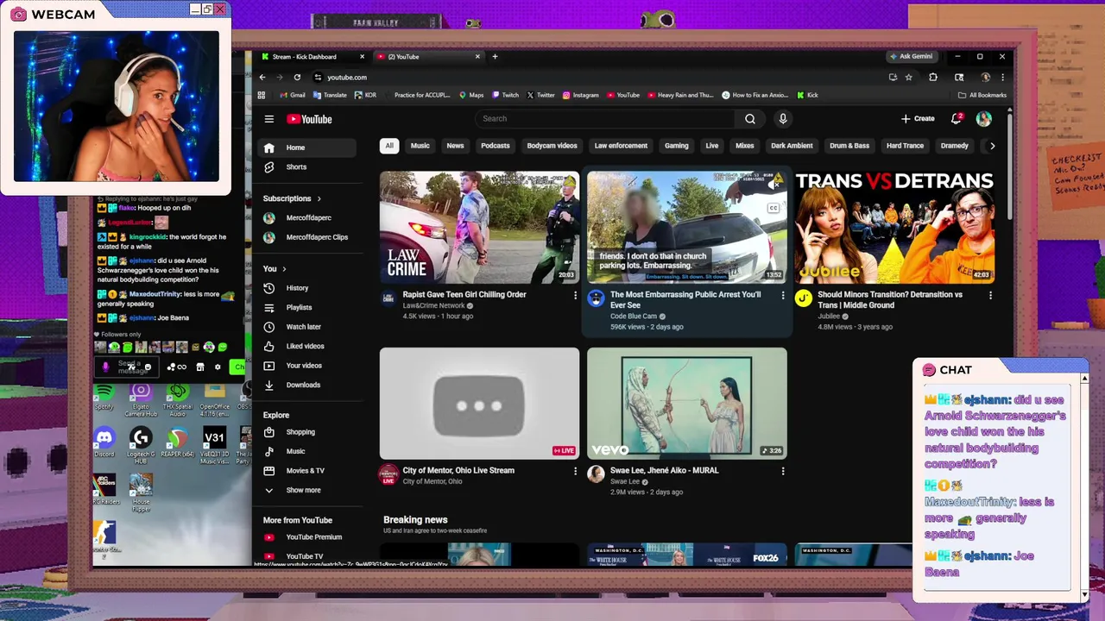Close the YouTube browser tab
Screen dimensions: 1105x621
477,57
